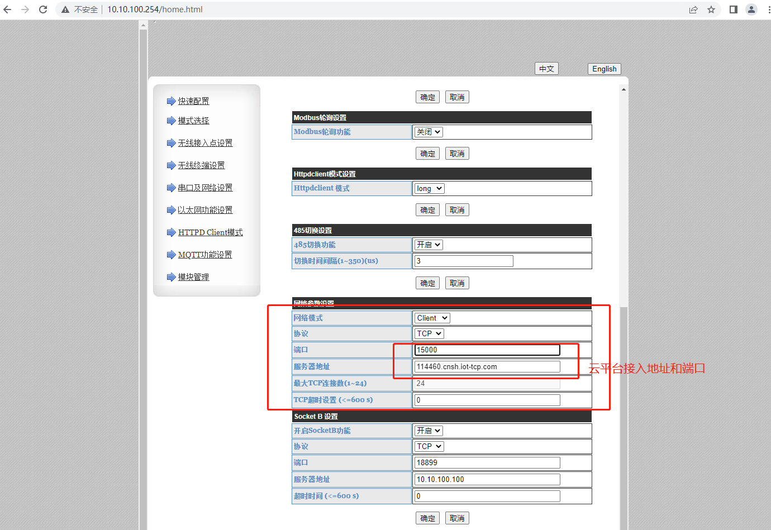Viewport: 771px width, 530px height.
Task: Toggle the 开启SocketB功能 selector
Action: [429, 431]
